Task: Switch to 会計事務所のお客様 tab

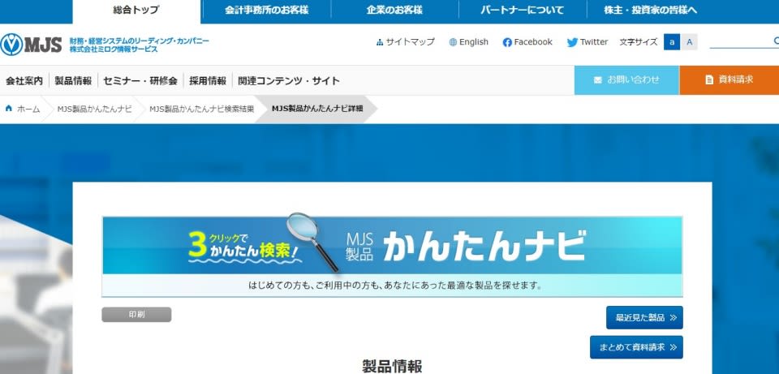Action: [266, 11]
